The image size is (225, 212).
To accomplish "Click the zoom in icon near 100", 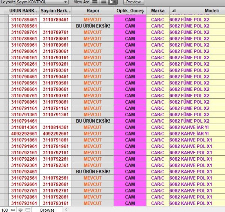I will click(x=20, y=210).
